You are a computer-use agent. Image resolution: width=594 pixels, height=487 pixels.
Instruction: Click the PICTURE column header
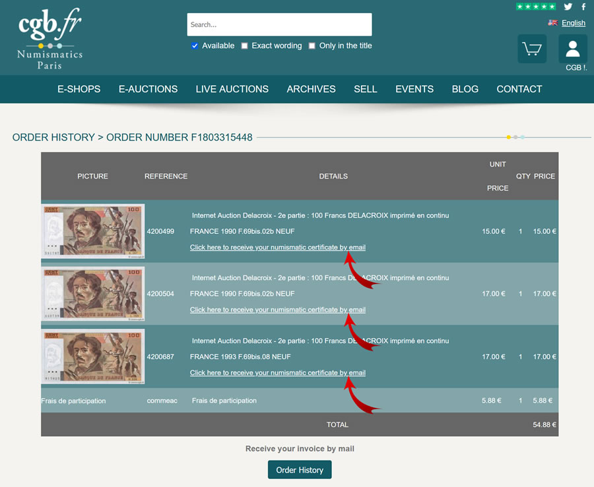click(x=93, y=176)
